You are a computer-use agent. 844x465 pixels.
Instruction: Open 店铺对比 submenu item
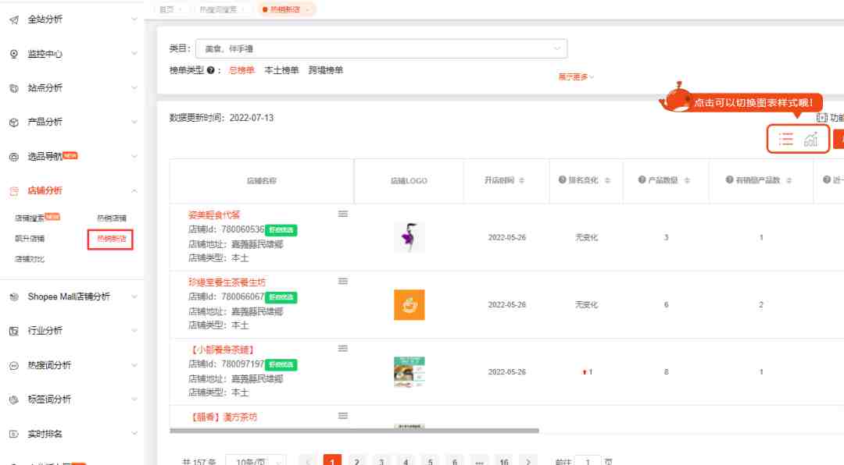30,259
